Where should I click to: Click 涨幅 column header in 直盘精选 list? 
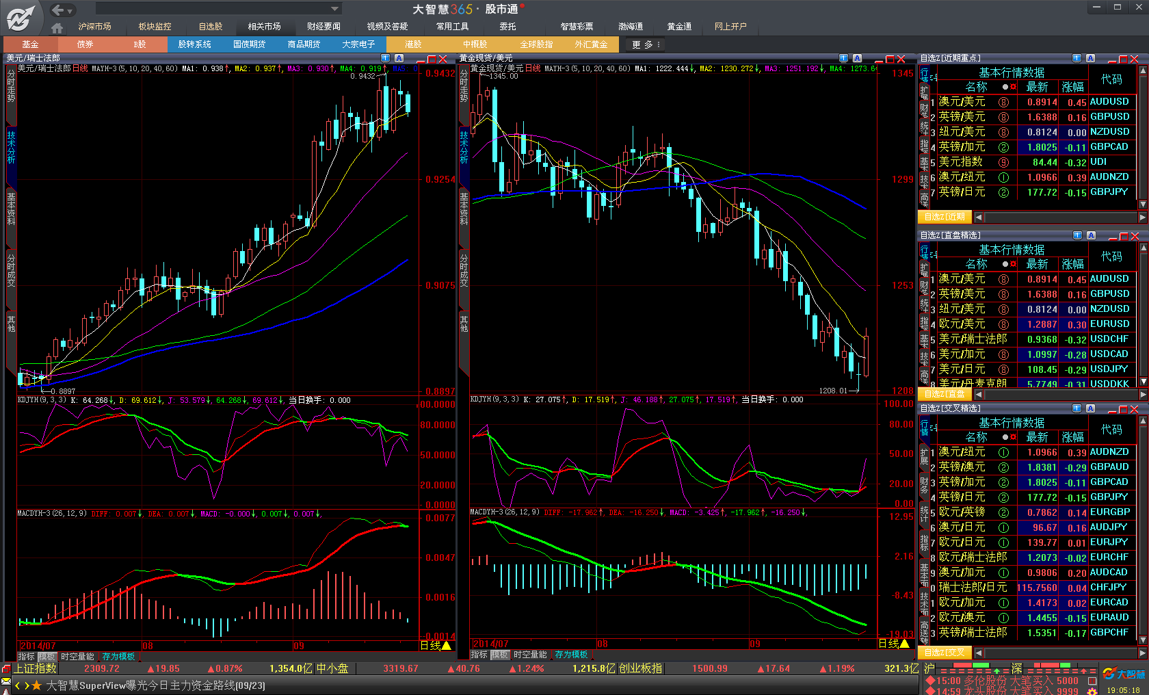pos(1072,264)
